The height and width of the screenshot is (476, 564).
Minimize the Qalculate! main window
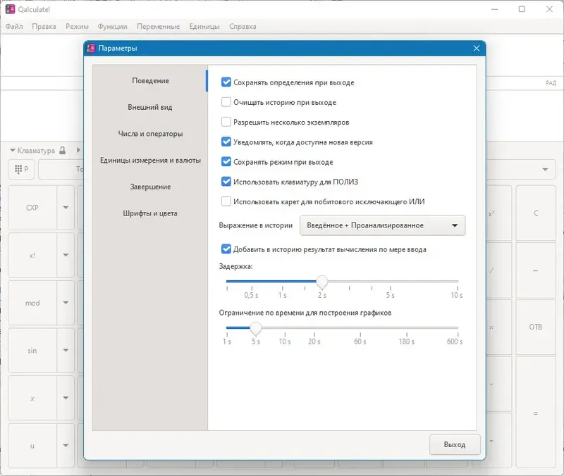495,9
